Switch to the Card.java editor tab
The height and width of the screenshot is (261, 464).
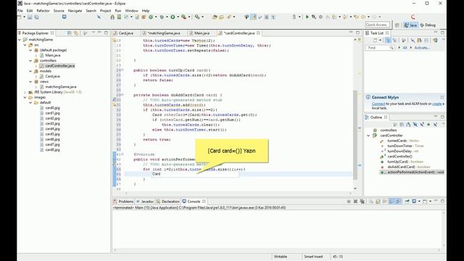(125, 33)
